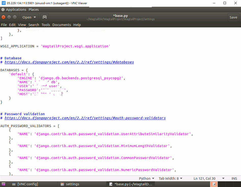Open the Documents menu

[62, 25]
